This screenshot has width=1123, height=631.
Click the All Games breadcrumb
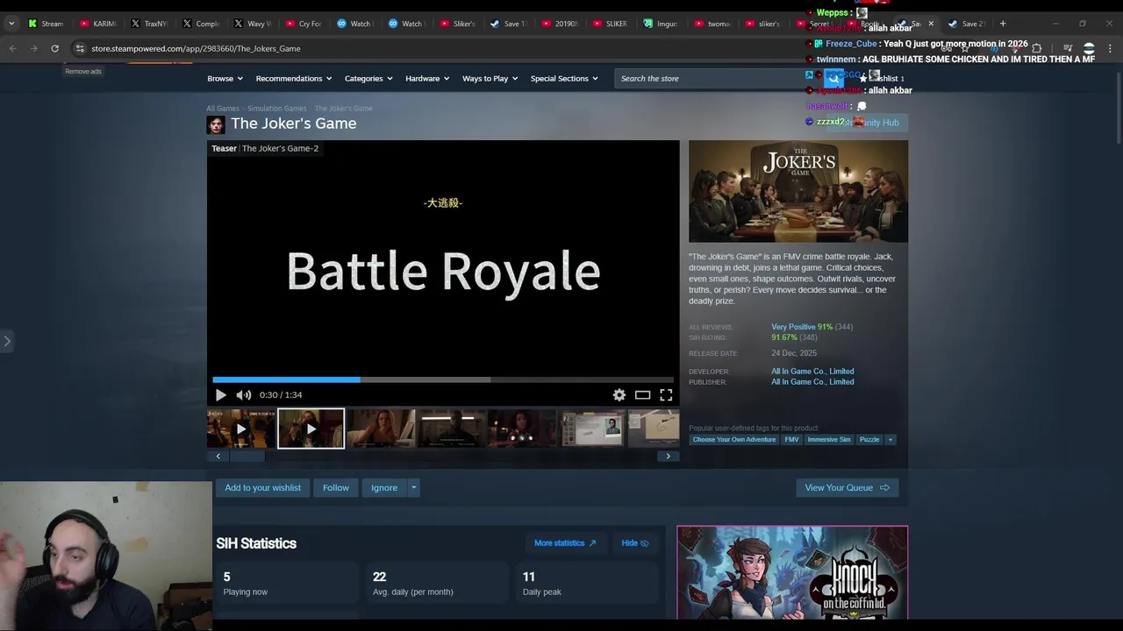(223, 109)
